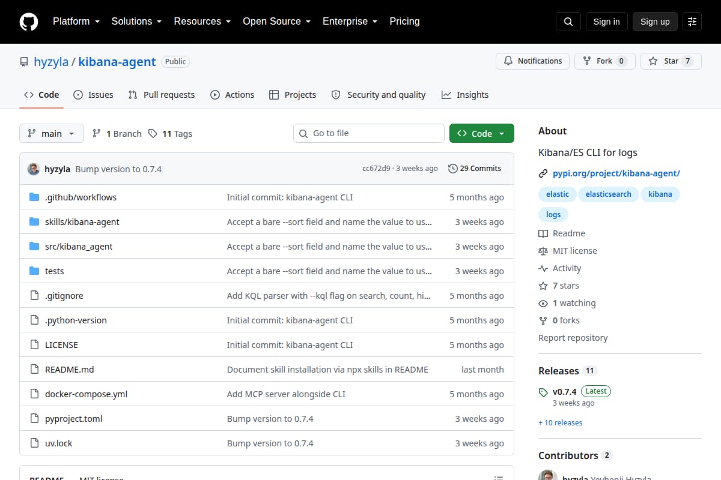Expand the Resources menu
The image size is (721, 480).
coord(202,22)
